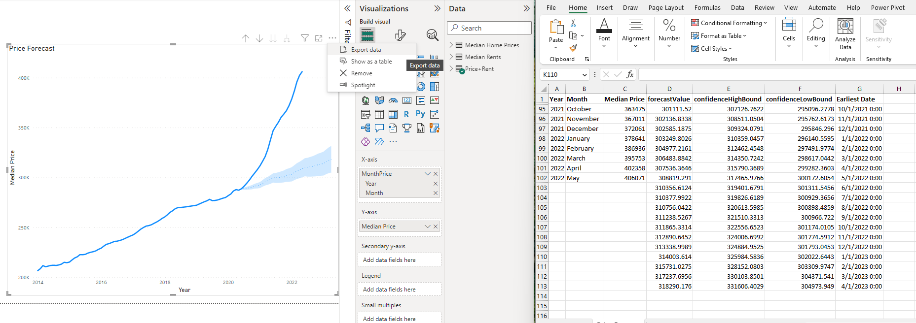Image resolution: width=916 pixels, height=323 pixels.
Task: Expand the Filters pane chevron
Action: coord(347,8)
